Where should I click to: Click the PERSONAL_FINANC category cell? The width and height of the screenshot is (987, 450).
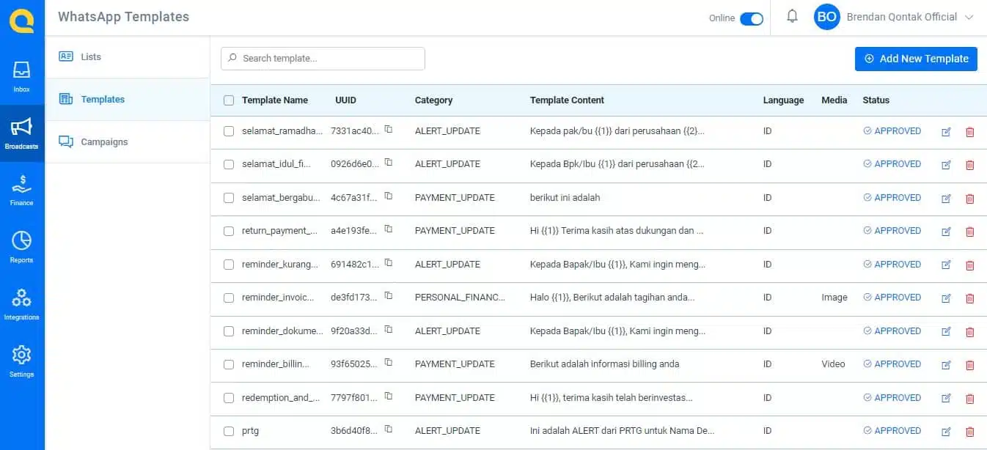coord(460,298)
